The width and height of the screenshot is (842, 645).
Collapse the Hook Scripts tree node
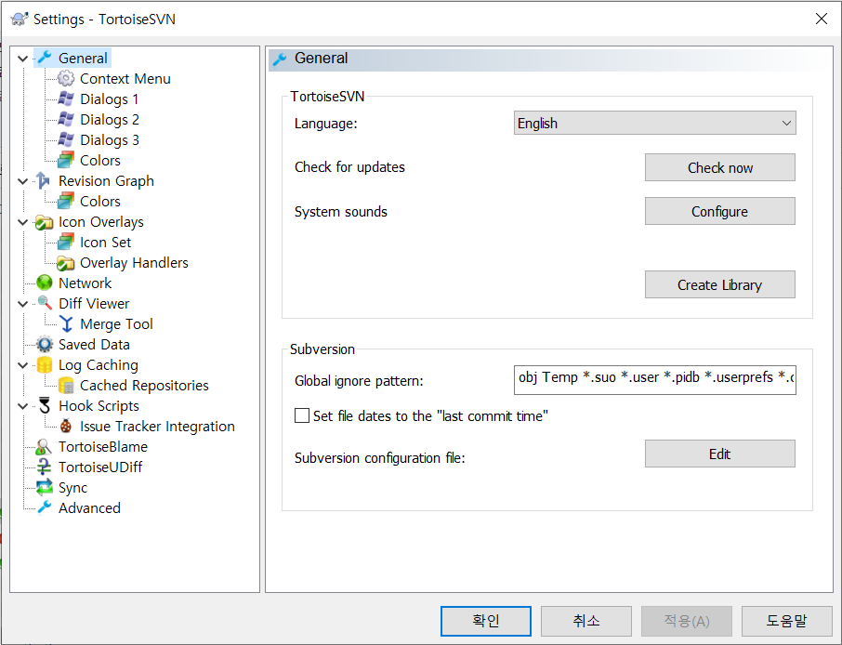coord(22,406)
